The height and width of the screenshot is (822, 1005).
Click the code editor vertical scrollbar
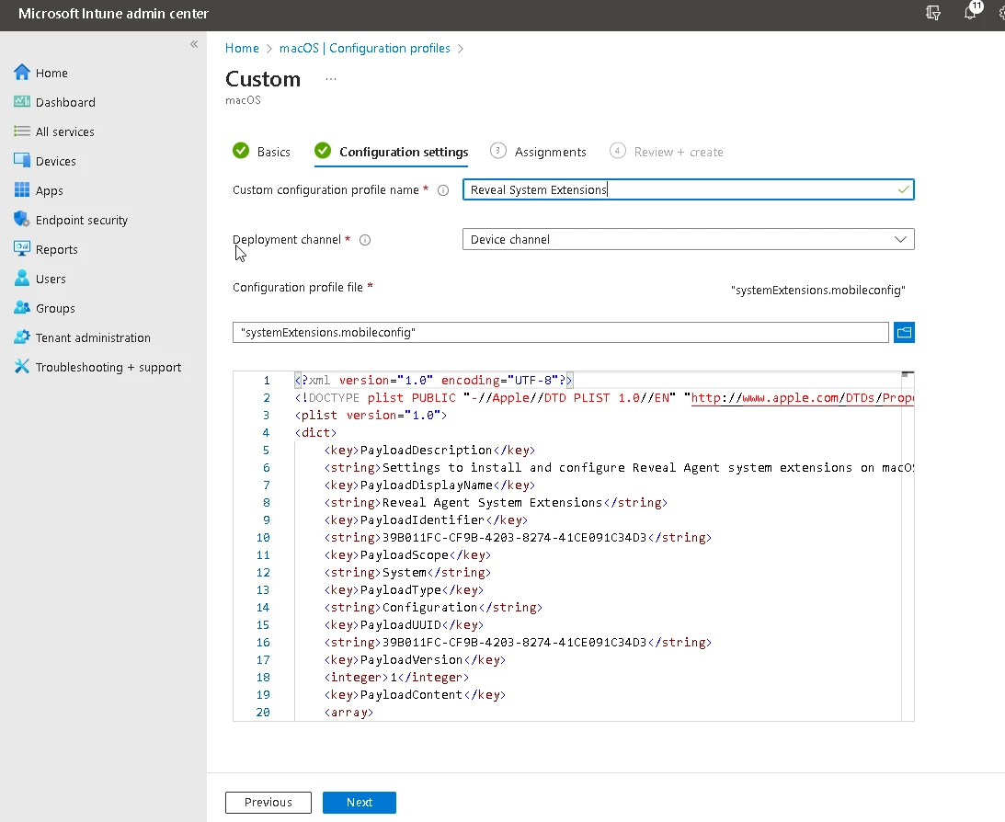tap(908, 546)
